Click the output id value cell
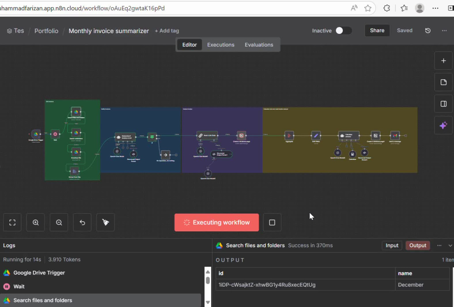The image size is (454, 307). (x=306, y=285)
